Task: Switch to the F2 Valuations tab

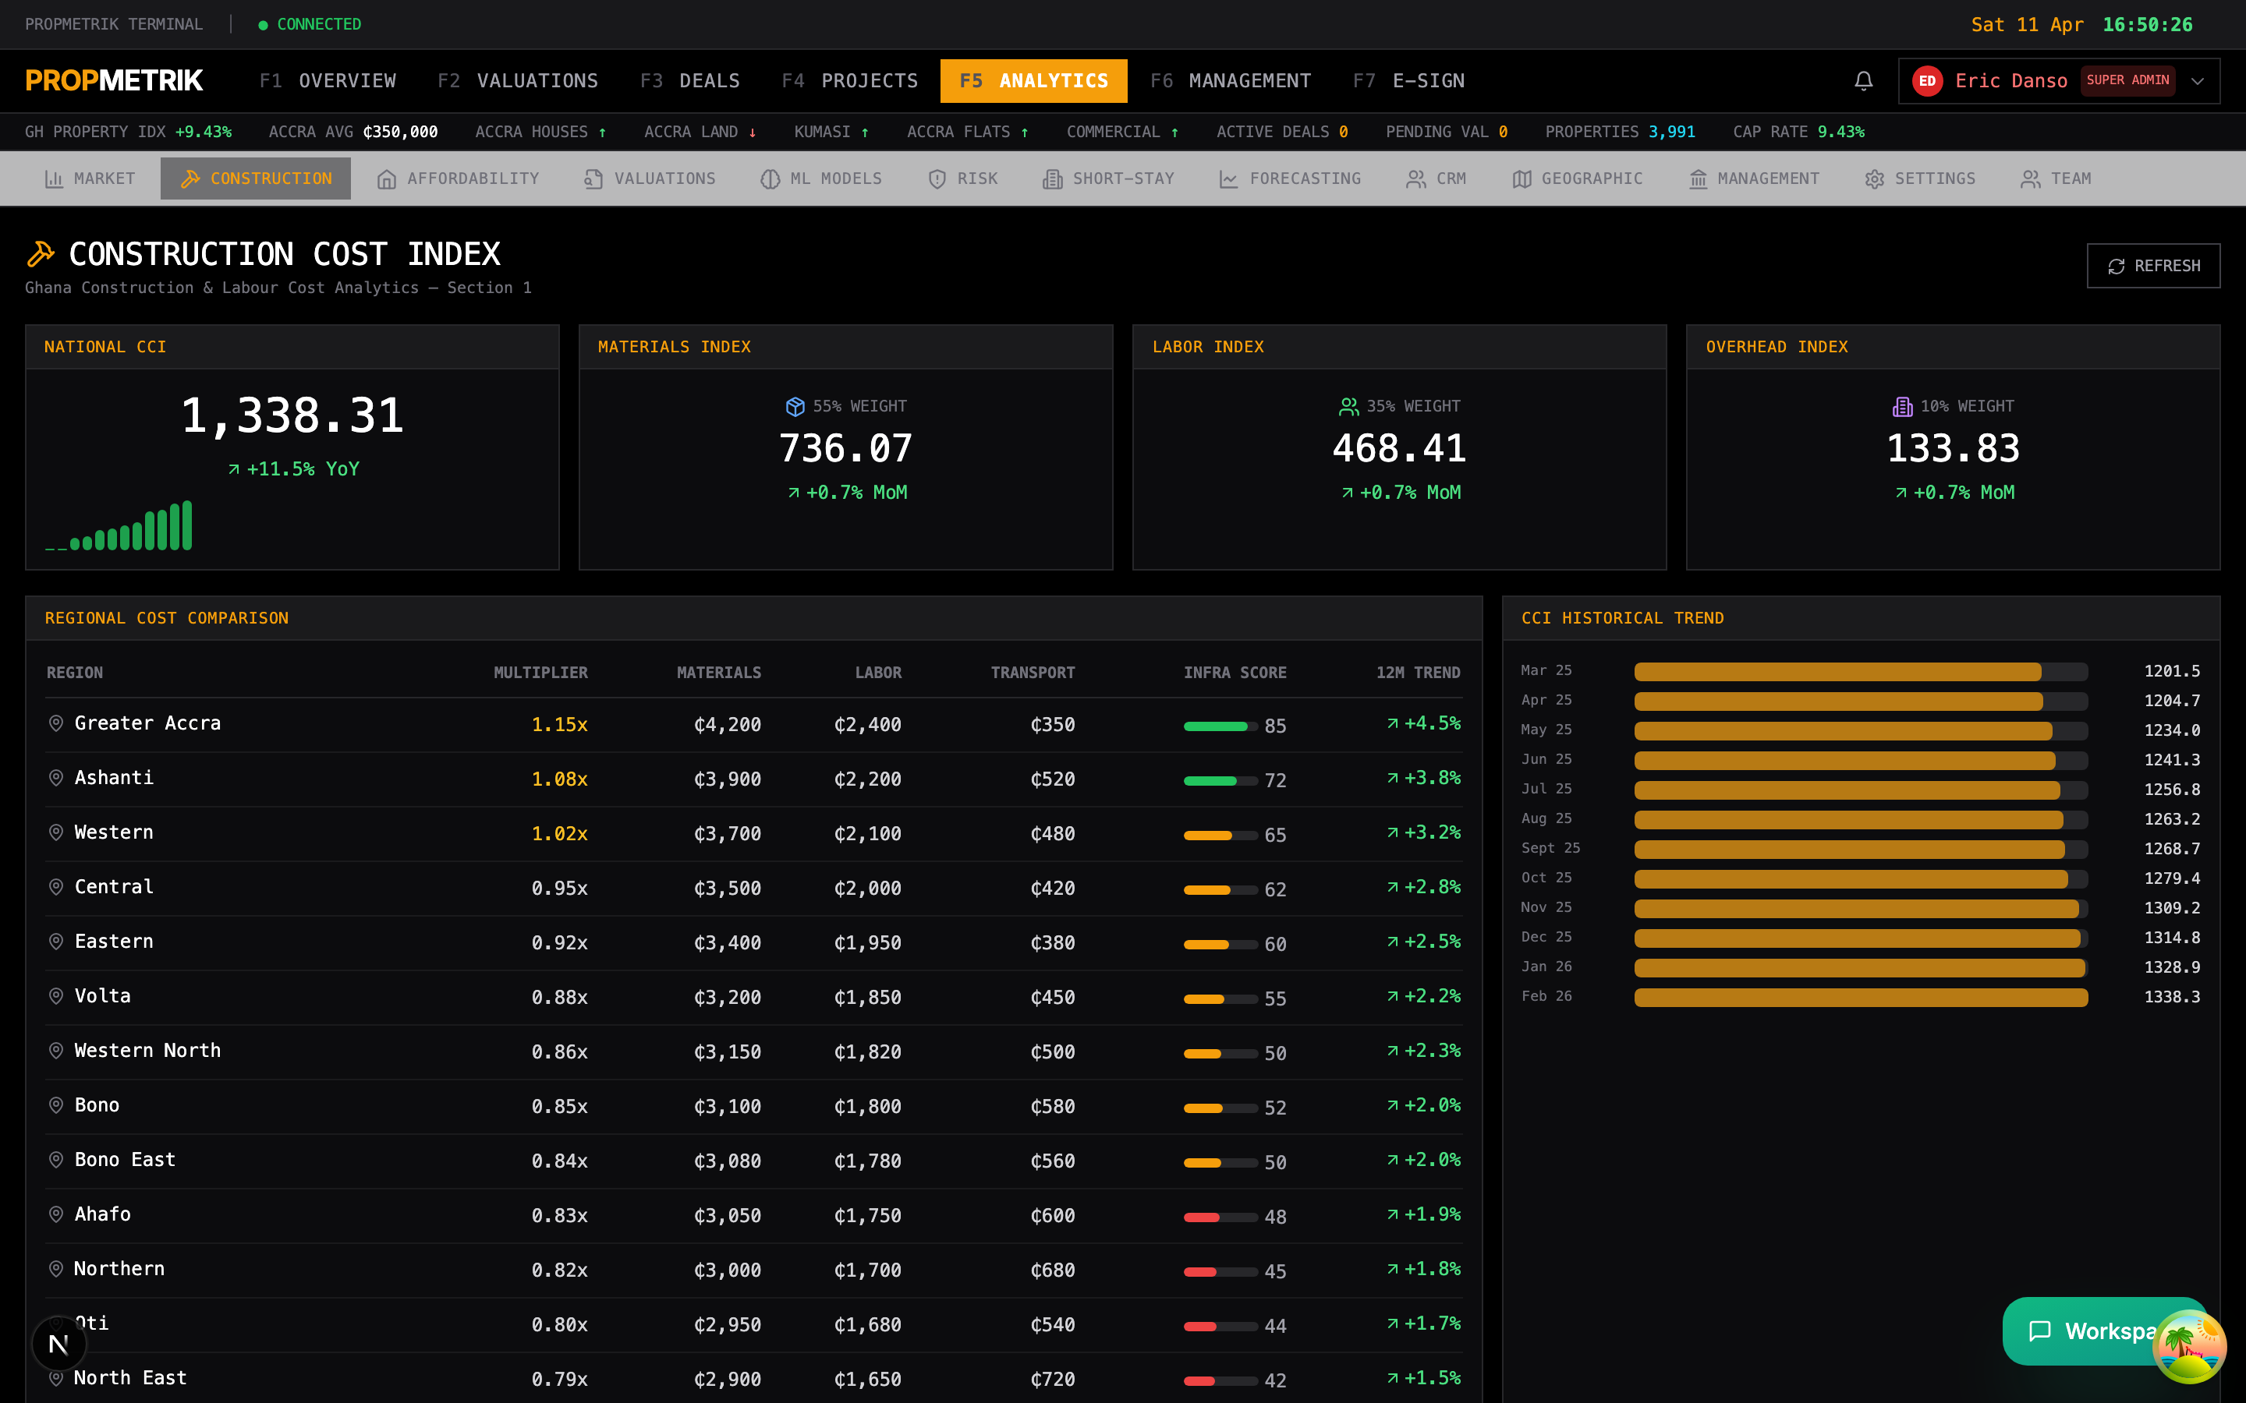Action: click(518, 81)
